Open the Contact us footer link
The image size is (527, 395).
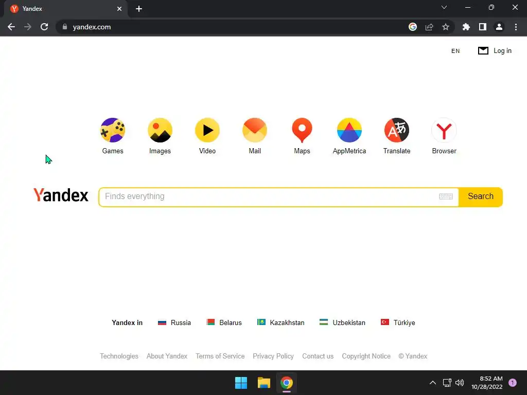318,356
